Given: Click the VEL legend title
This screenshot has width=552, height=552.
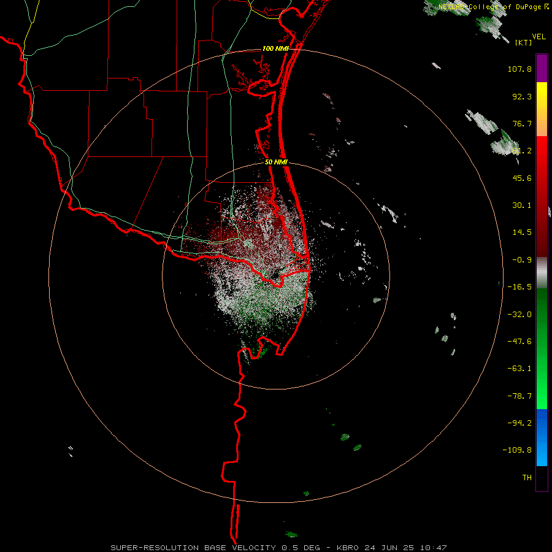Looking at the screenshot, I should pos(539,36).
